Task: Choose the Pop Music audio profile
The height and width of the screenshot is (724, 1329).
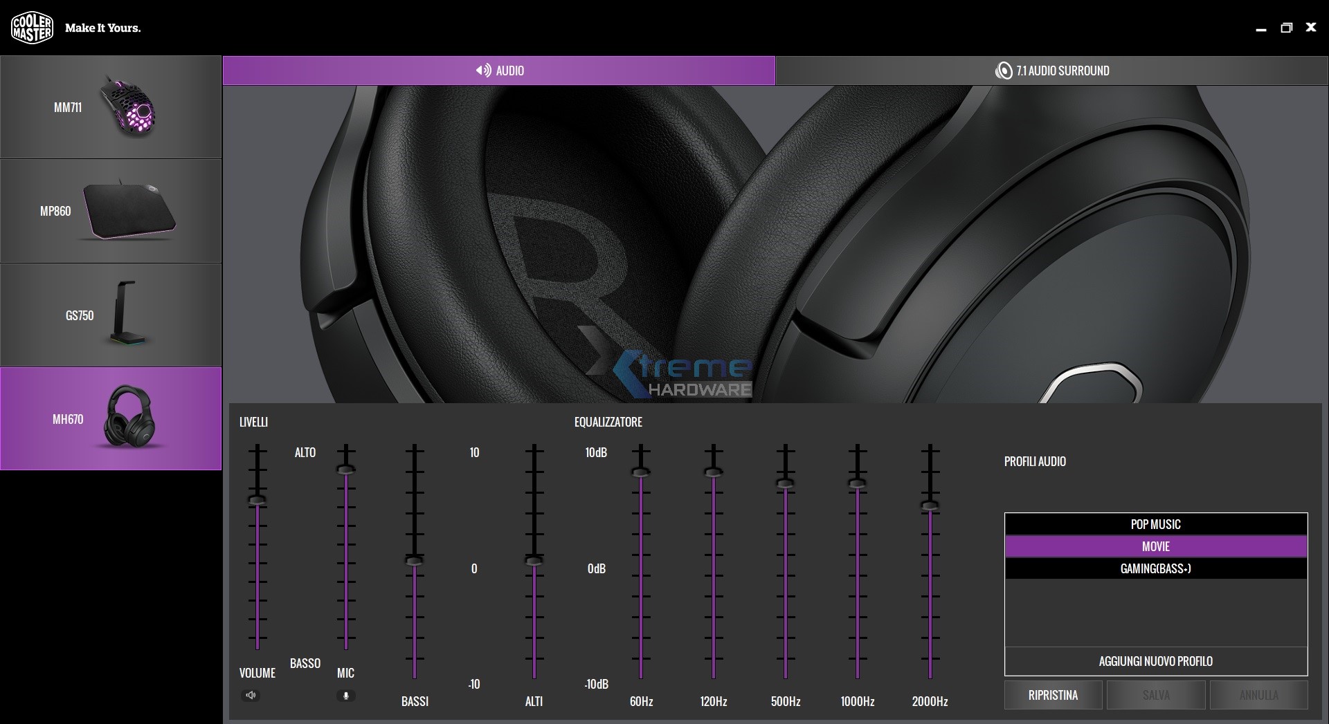Action: (x=1155, y=524)
